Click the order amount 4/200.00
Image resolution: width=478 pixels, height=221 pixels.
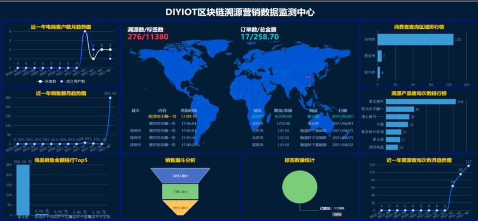click(x=283, y=116)
